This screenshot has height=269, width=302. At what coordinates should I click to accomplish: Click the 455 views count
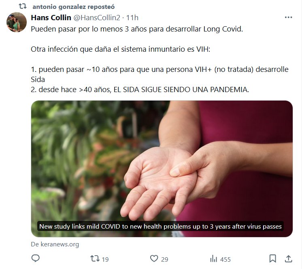(x=225, y=259)
